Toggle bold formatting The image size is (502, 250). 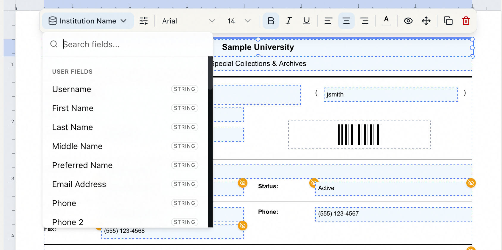pyautogui.click(x=271, y=21)
